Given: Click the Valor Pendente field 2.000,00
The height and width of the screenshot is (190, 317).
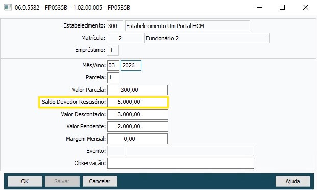Looking at the screenshot, I should [138, 126].
